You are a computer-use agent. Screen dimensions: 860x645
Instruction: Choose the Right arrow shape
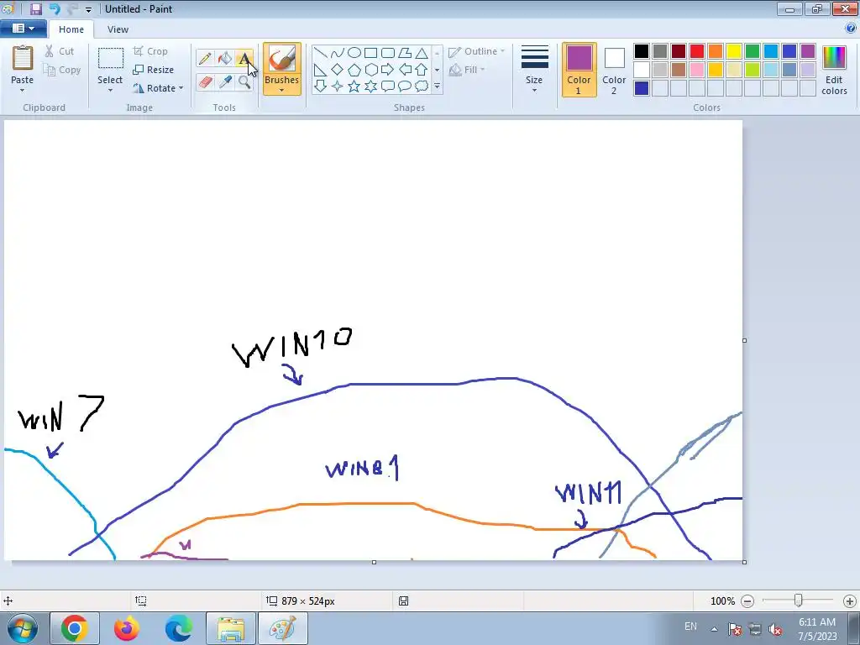pyautogui.click(x=388, y=70)
